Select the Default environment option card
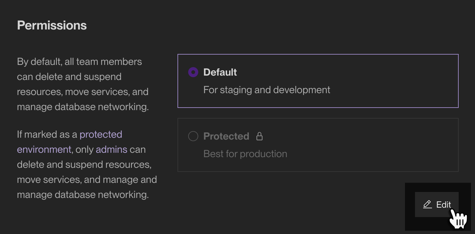The width and height of the screenshot is (475, 234). point(318,81)
